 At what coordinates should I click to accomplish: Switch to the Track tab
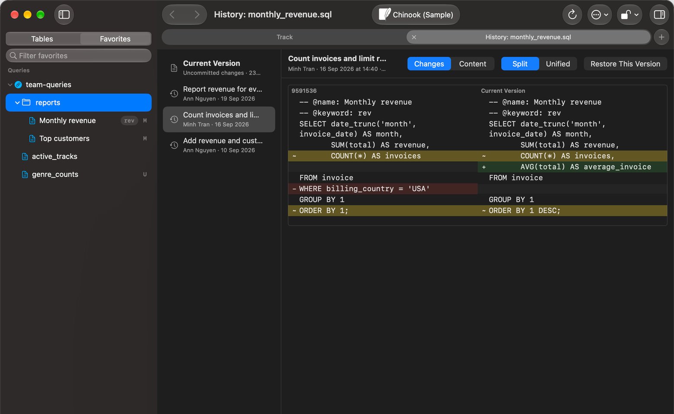pos(284,37)
